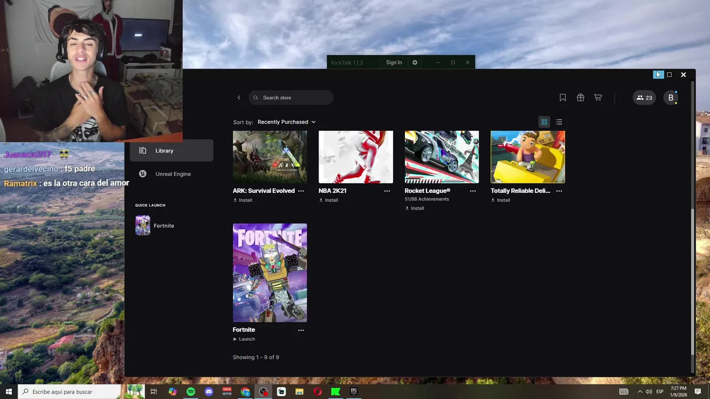Open Discord from the taskbar
The width and height of the screenshot is (710, 399).
point(209,392)
